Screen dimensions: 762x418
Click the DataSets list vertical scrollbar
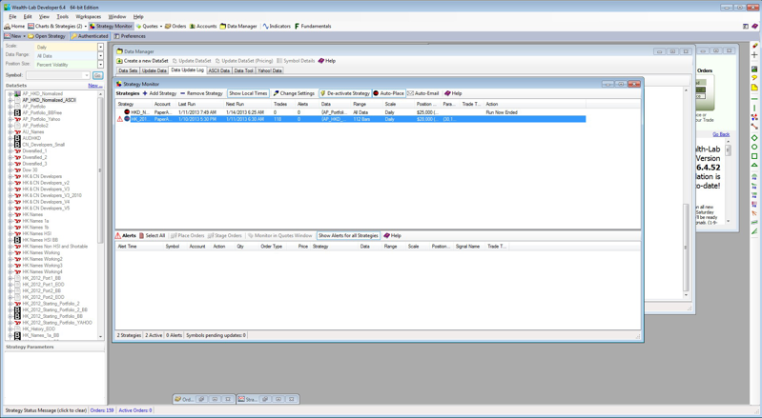pyautogui.click(x=101, y=209)
